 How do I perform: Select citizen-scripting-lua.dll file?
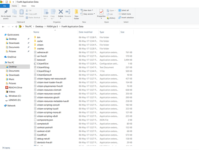tap(48, 109)
